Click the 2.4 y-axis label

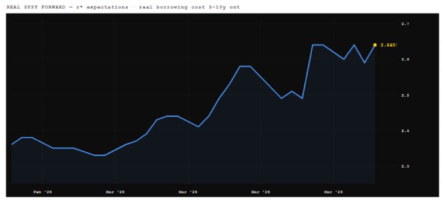pyautogui.click(x=405, y=131)
